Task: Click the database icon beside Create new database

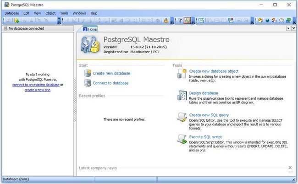Action: [88, 73]
